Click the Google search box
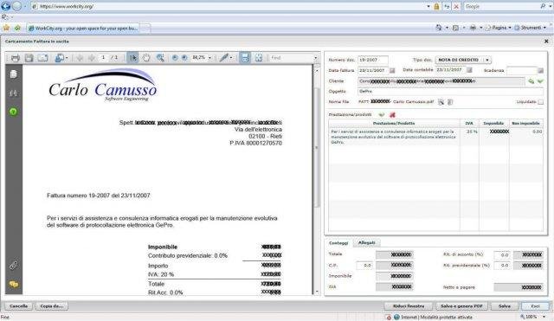This screenshot has height=321, width=554. click(501, 6)
